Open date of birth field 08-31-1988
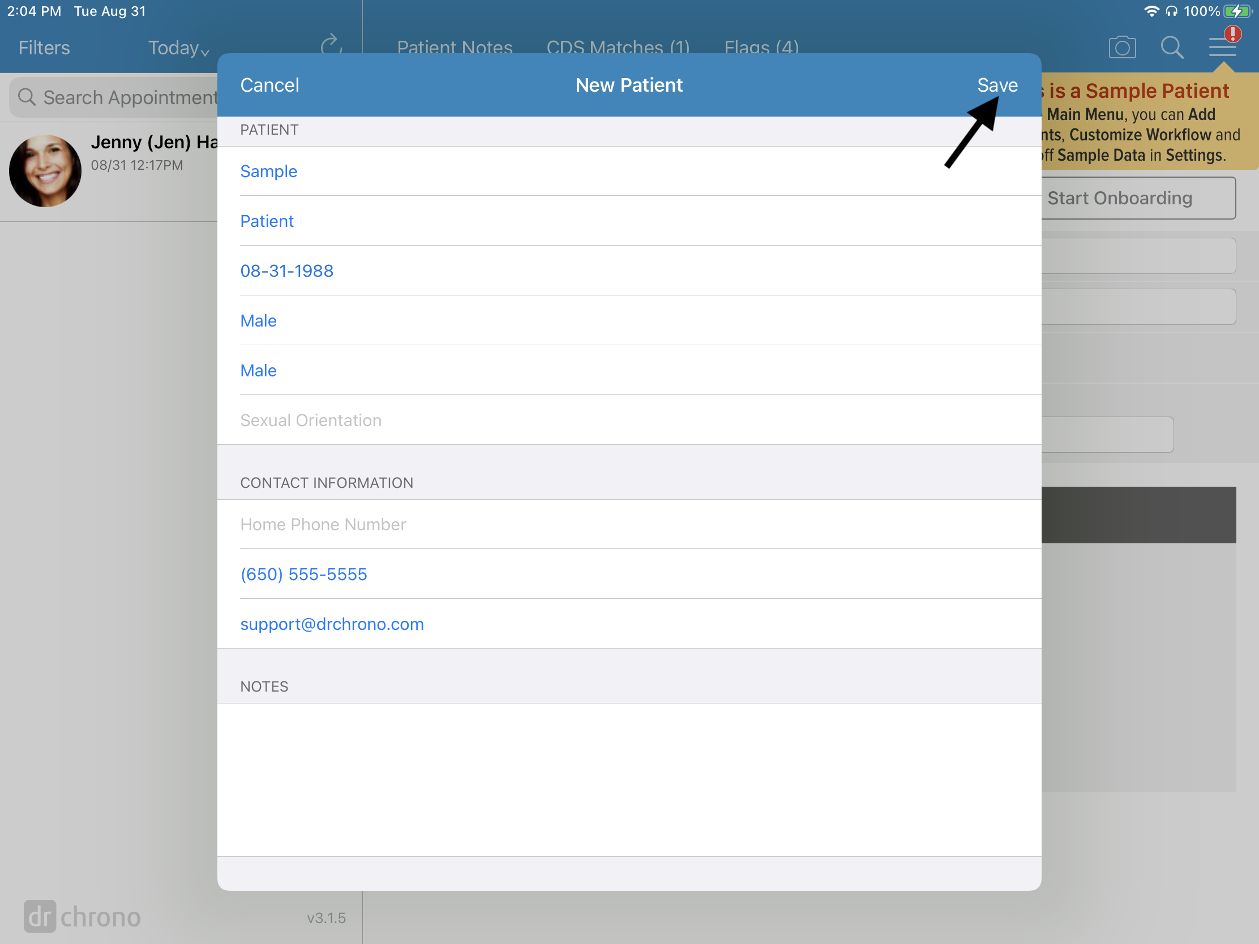The image size is (1259, 944). tap(629, 271)
